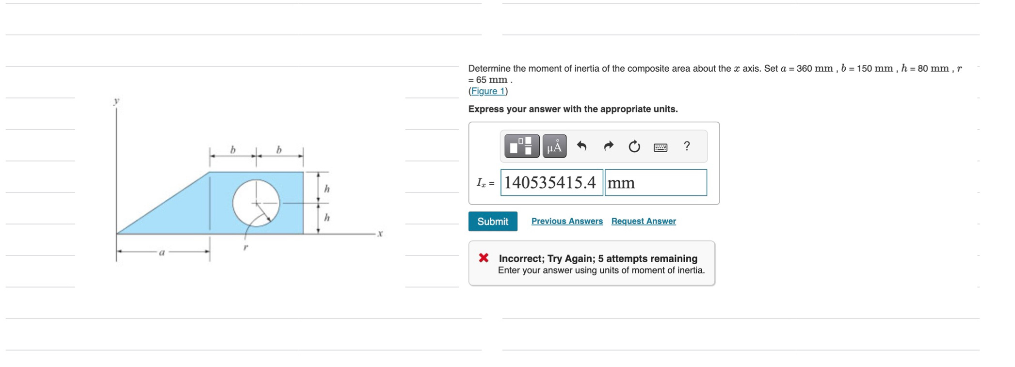Reset the answer with circular arrow
1015x367 pixels.
pos(634,146)
